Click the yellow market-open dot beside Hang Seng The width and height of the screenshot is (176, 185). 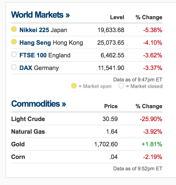(x=14, y=42)
